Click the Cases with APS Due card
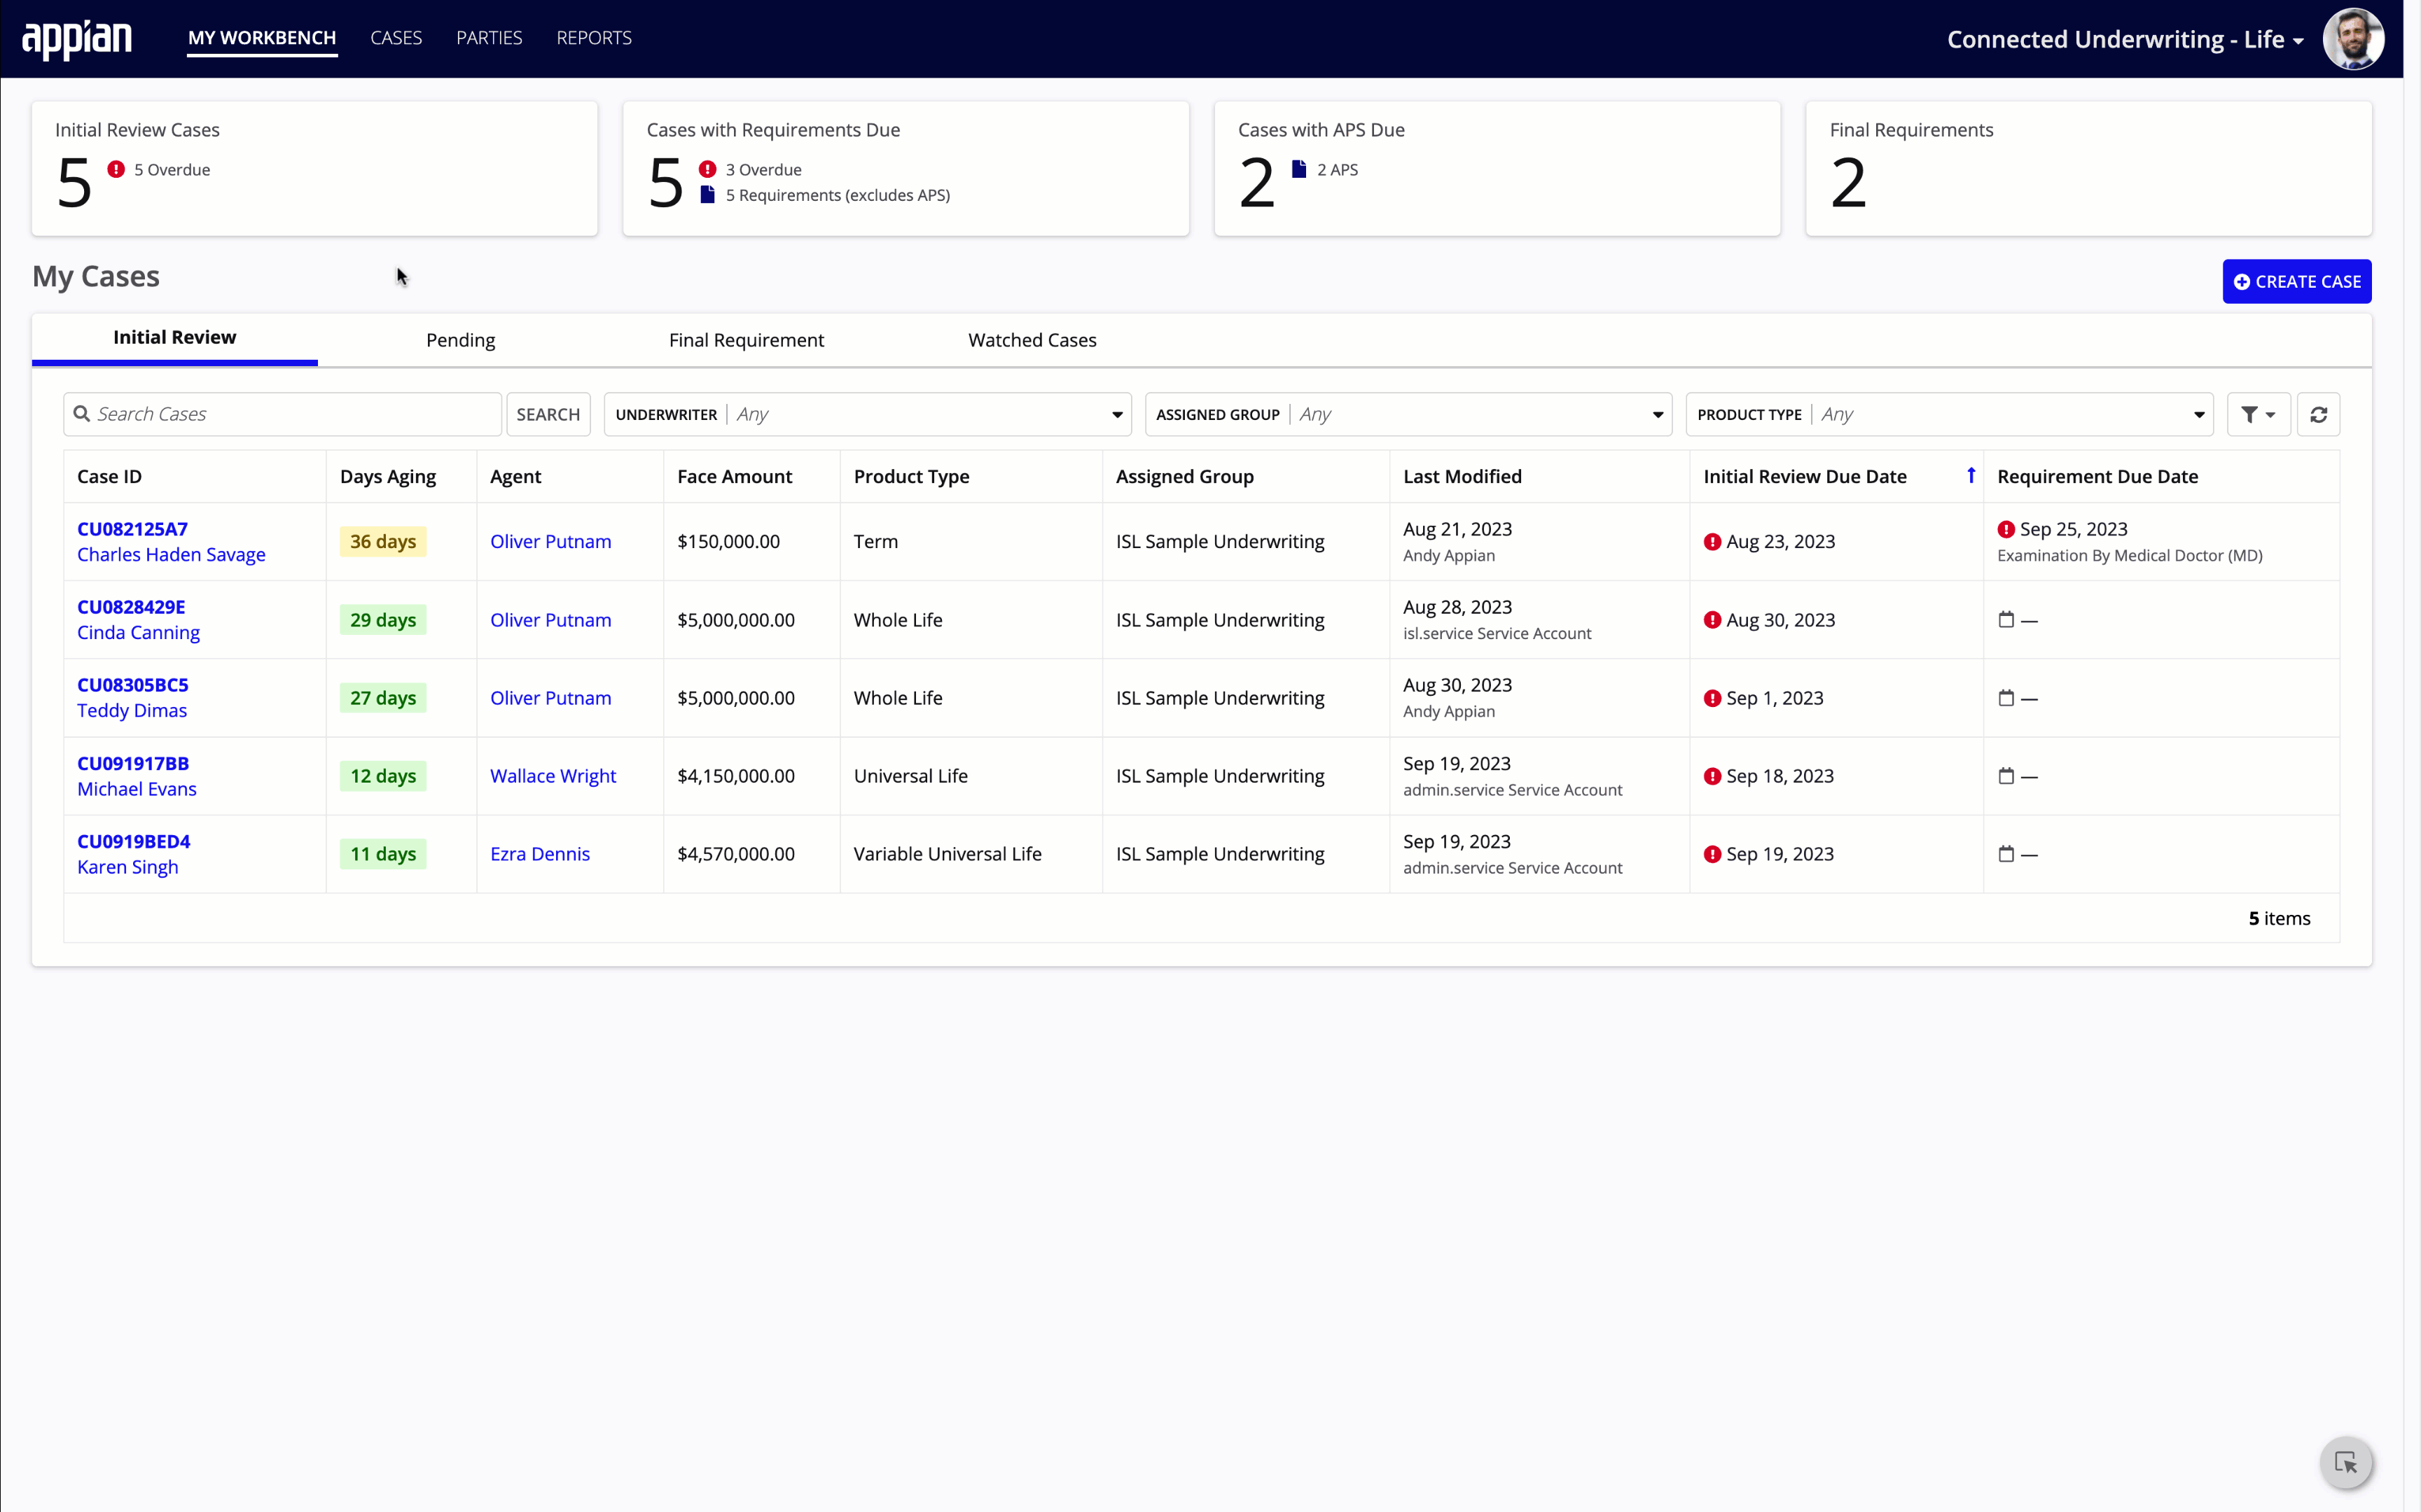This screenshot has height=1512, width=2421. point(1497,168)
